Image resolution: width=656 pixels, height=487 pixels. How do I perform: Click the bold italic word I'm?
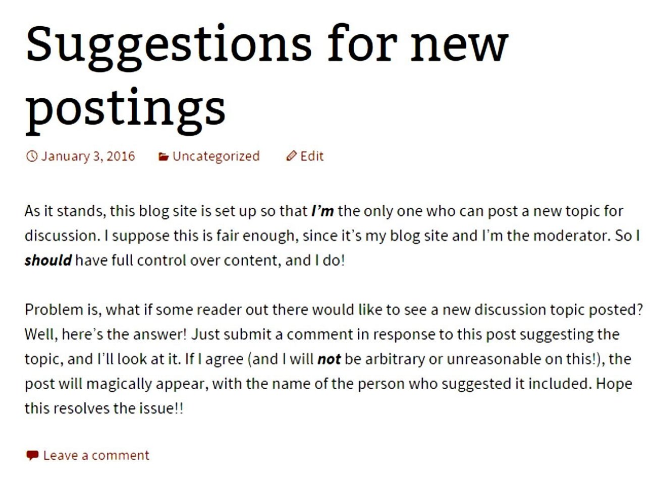click(x=322, y=211)
